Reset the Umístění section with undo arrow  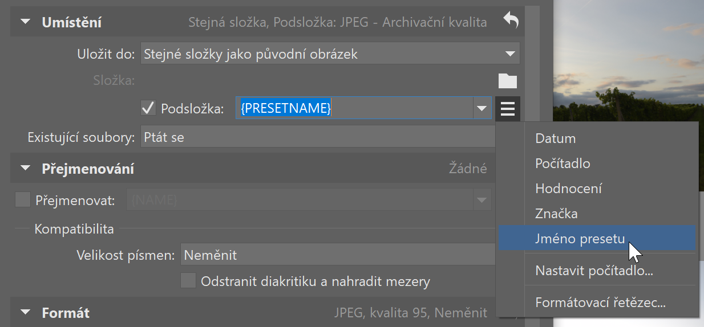click(x=511, y=22)
